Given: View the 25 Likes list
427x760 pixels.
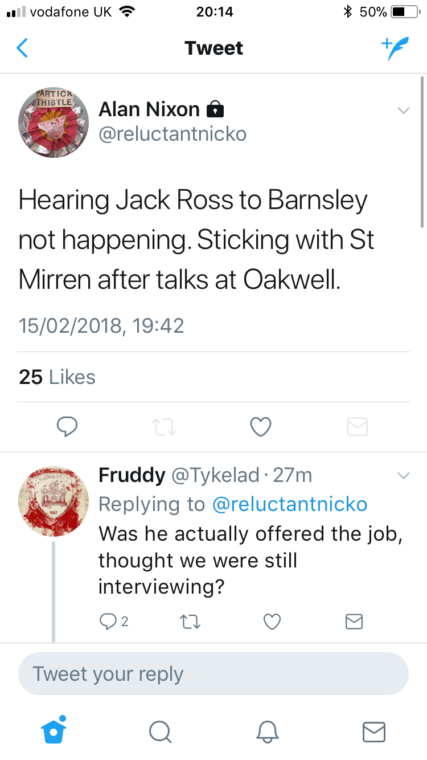Looking at the screenshot, I should coord(57,377).
